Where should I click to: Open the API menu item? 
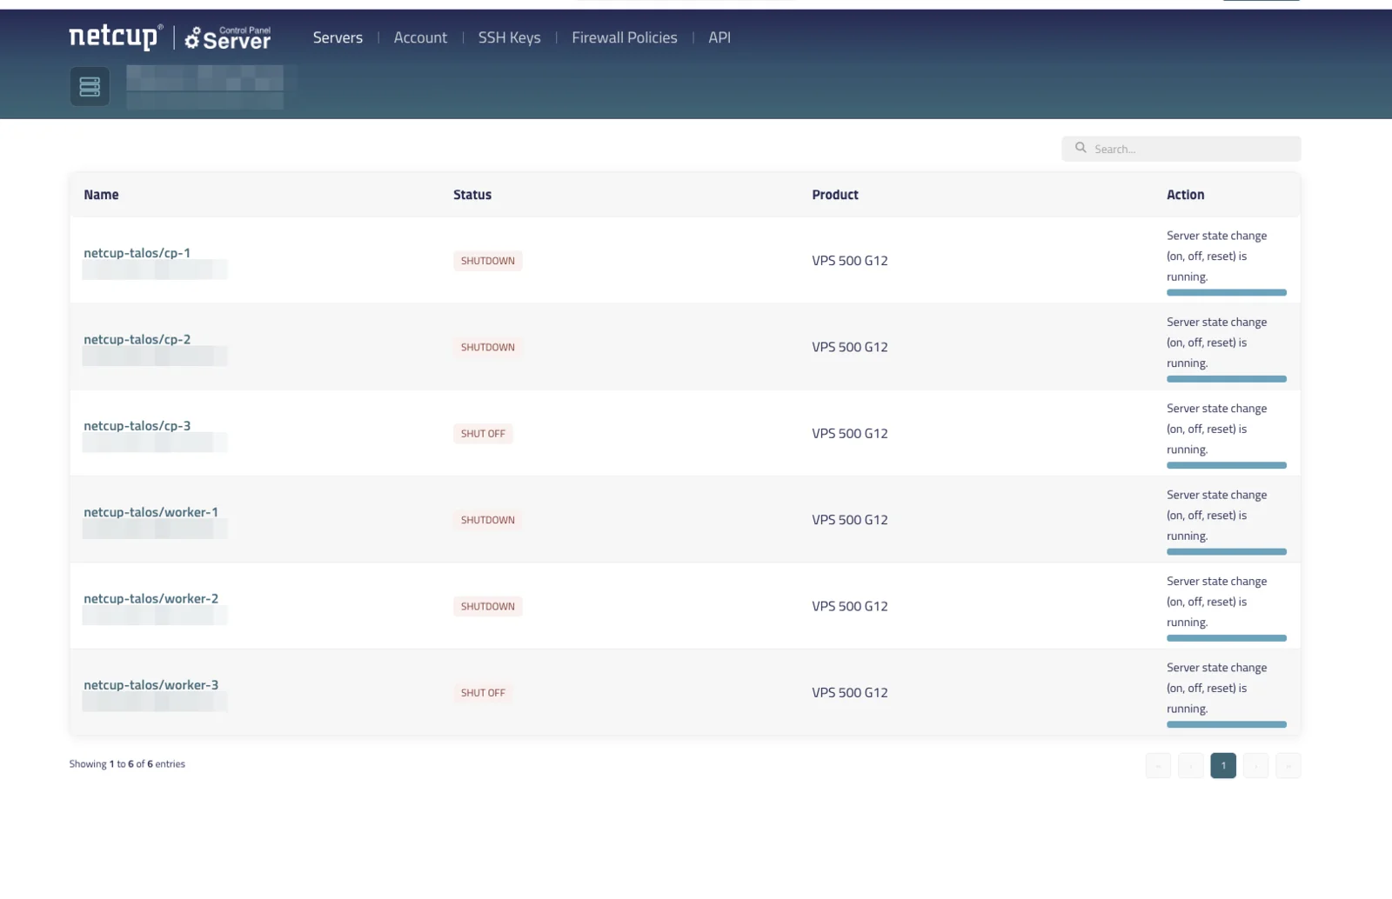coord(719,37)
